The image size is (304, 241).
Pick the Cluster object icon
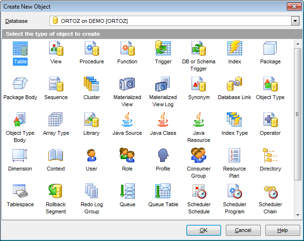[x=91, y=84]
